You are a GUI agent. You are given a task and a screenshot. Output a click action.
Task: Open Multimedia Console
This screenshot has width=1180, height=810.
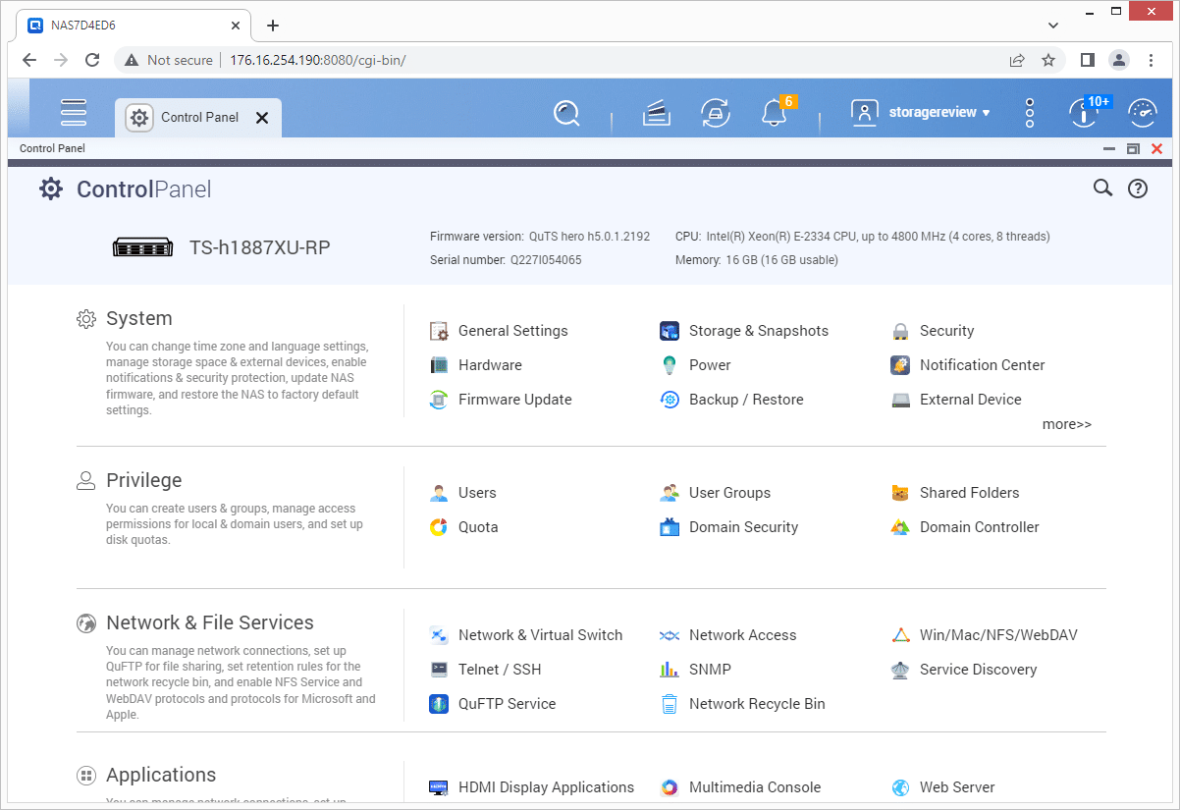click(x=741, y=787)
